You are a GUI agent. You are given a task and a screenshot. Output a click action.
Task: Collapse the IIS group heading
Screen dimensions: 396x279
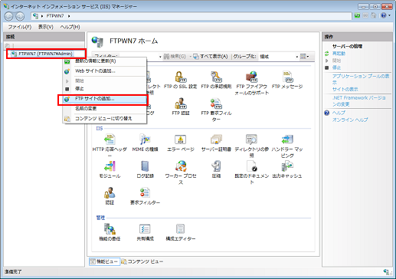(100, 128)
